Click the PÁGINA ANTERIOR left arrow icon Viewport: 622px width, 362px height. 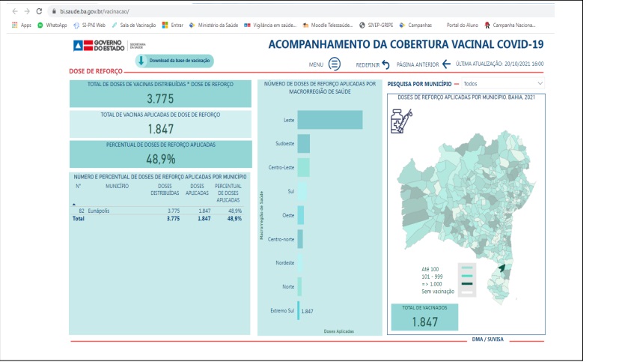click(x=446, y=64)
